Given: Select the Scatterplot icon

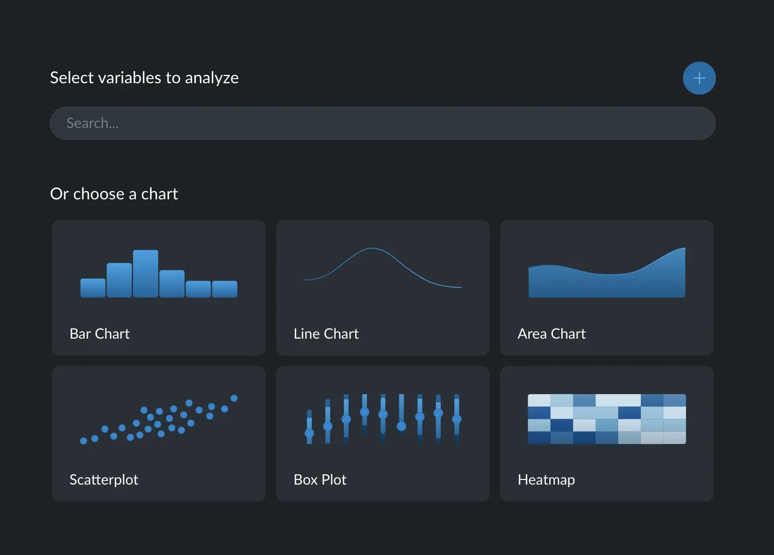Looking at the screenshot, I should (x=158, y=419).
